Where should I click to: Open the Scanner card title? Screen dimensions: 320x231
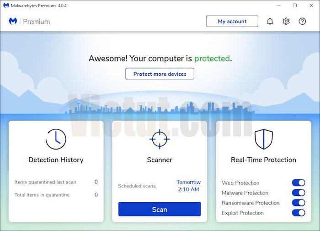(160, 160)
